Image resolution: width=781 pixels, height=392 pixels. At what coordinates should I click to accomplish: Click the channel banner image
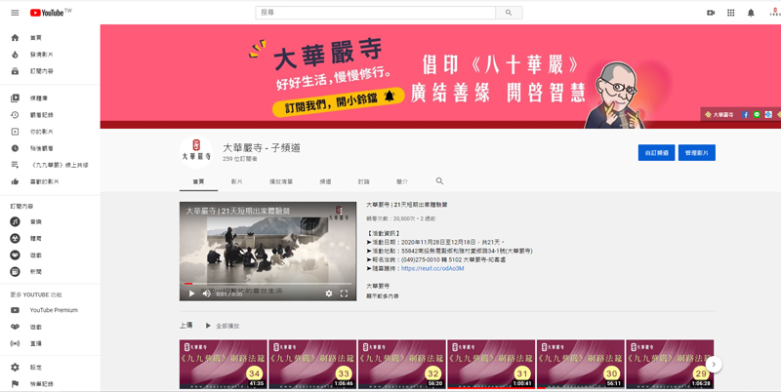pyautogui.click(x=440, y=77)
